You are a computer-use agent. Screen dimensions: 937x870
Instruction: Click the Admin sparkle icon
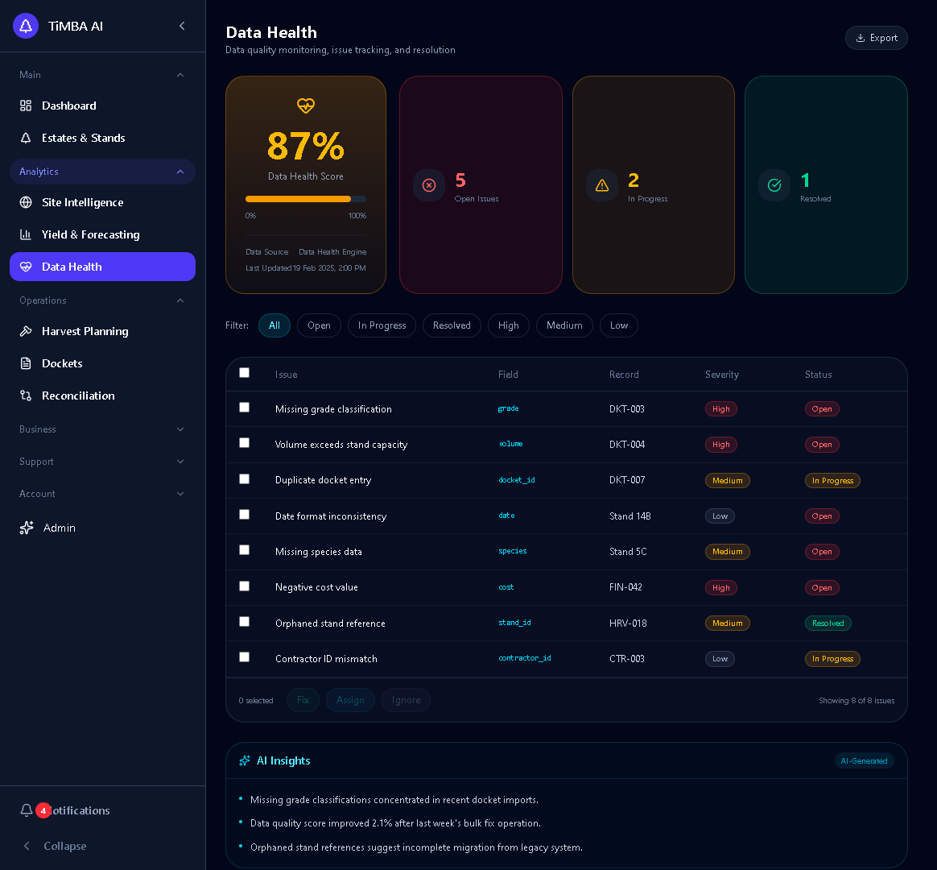pos(27,528)
